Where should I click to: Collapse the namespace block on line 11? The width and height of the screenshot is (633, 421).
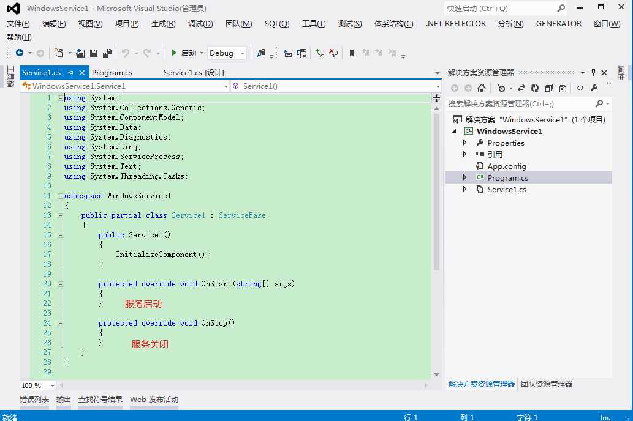(60, 196)
